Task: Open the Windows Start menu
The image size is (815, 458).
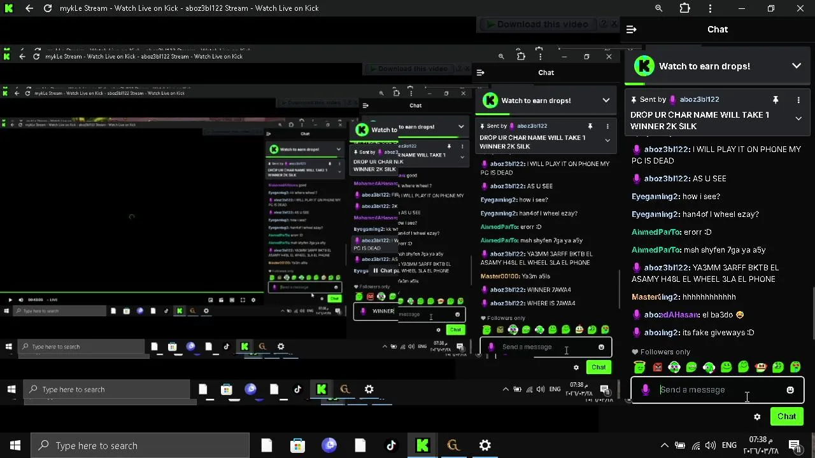Action: (15, 445)
